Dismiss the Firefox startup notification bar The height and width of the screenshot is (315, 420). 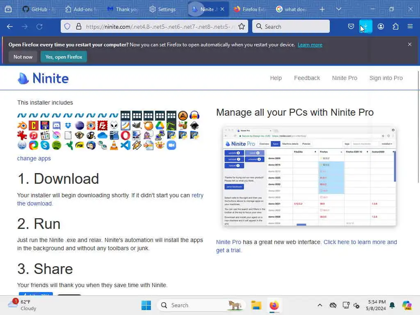click(410, 44)
